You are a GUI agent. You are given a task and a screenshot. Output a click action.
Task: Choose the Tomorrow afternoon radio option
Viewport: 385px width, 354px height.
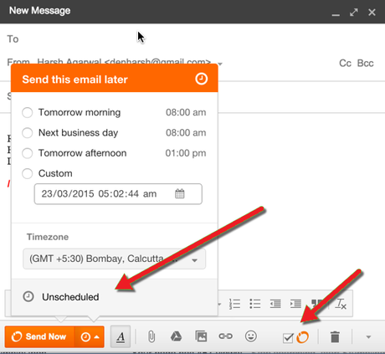(28, 153)
